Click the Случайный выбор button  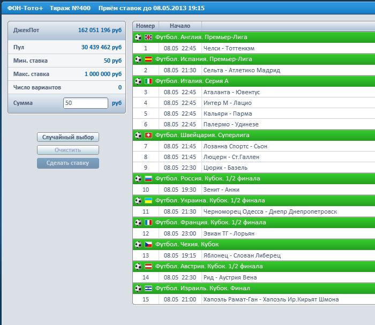tap(68, 137)
